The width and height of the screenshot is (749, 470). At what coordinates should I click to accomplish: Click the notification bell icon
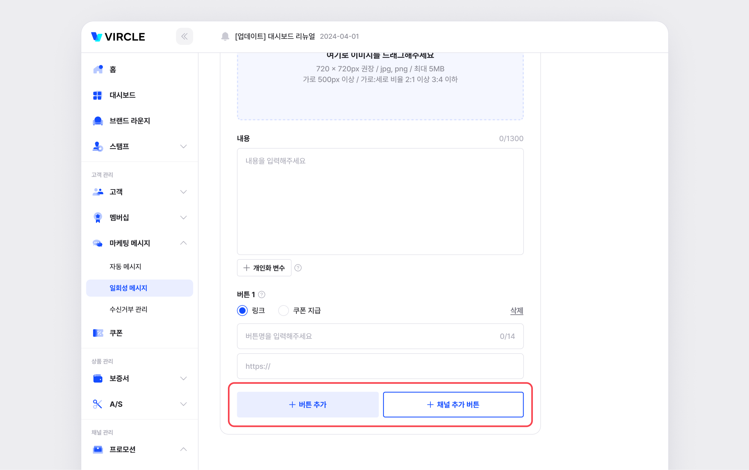pos(225,36)
